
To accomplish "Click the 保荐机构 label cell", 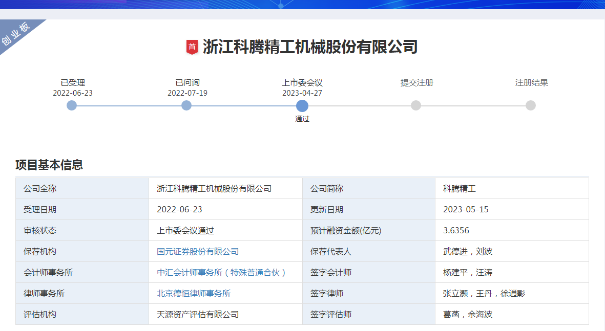I will tap(82, 251).
